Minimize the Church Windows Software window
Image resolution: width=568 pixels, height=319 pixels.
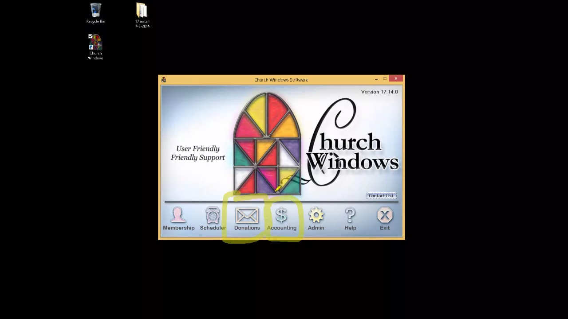click(376, 79)
